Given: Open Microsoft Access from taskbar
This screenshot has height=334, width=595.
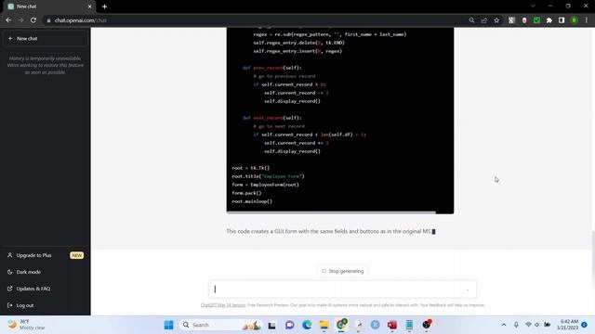Looking at the screenshot, I should [x=392, y=325].
